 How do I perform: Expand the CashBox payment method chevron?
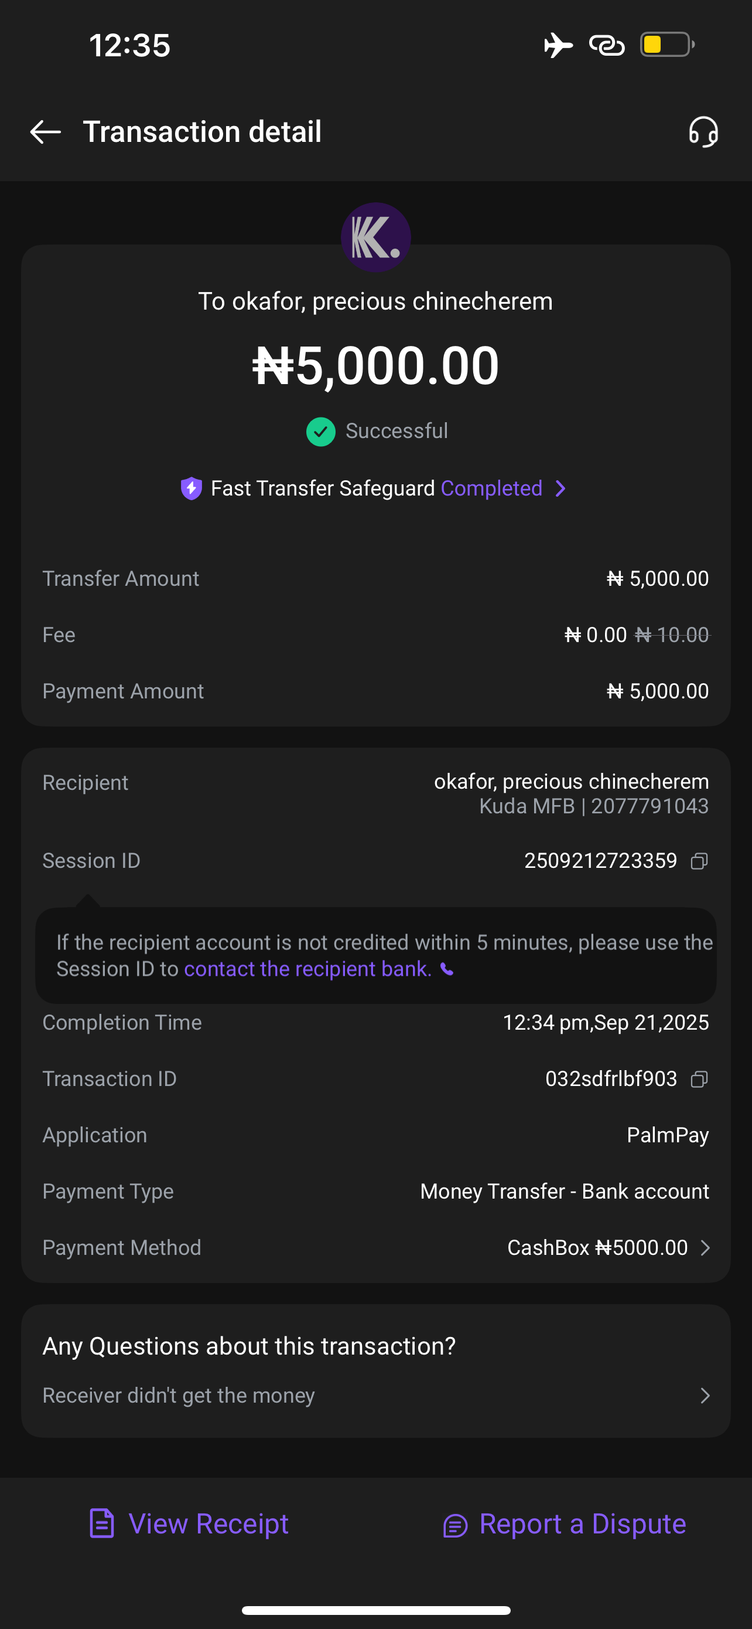point(705,1248)
